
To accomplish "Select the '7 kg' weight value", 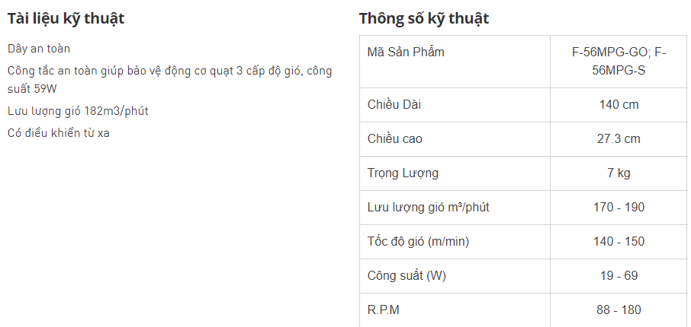I will click(x=619, y=173).
